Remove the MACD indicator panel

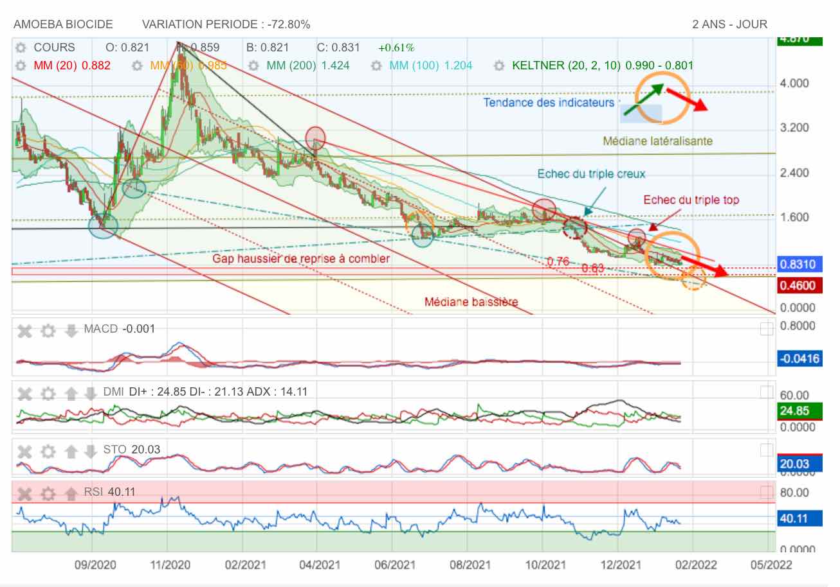tap(24, 331)
